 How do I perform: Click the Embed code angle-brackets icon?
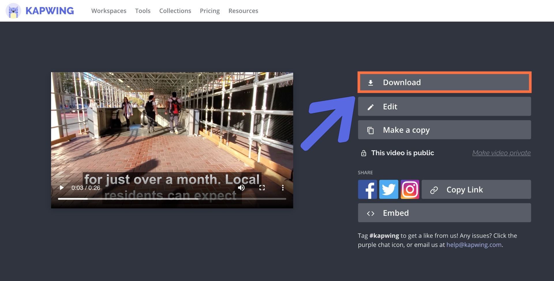pos(370,213)
